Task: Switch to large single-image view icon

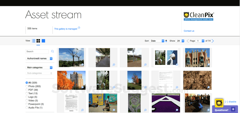Action: pos(43,41)
